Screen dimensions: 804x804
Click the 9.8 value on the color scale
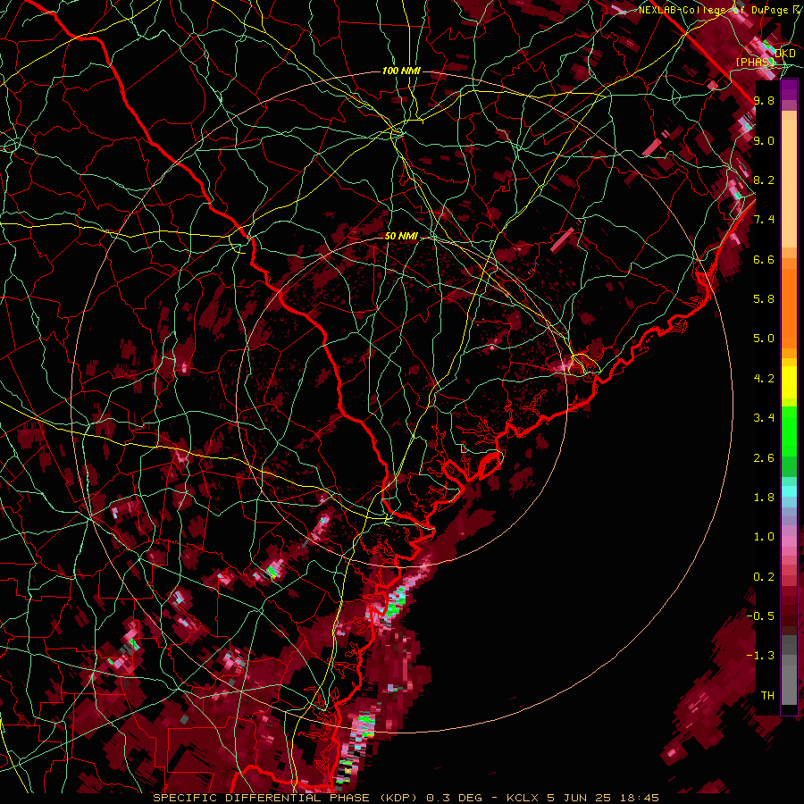pyautogui.click(x=764, y=101)
